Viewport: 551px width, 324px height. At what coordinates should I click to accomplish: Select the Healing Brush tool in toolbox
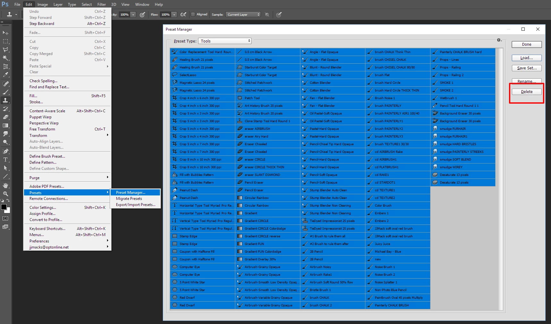[x=5, y=84]
